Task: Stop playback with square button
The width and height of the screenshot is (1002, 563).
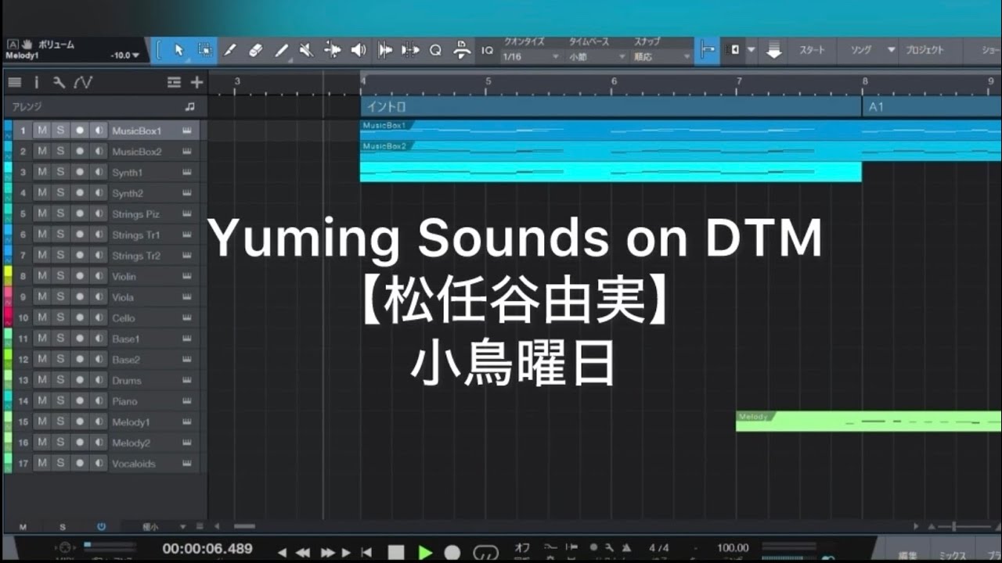Action: 396,553
